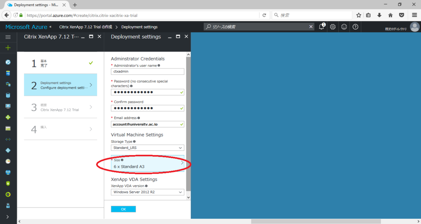Close the Deployment settings blade
This screenshot has width=421, height=224.
tap(186, 37)
